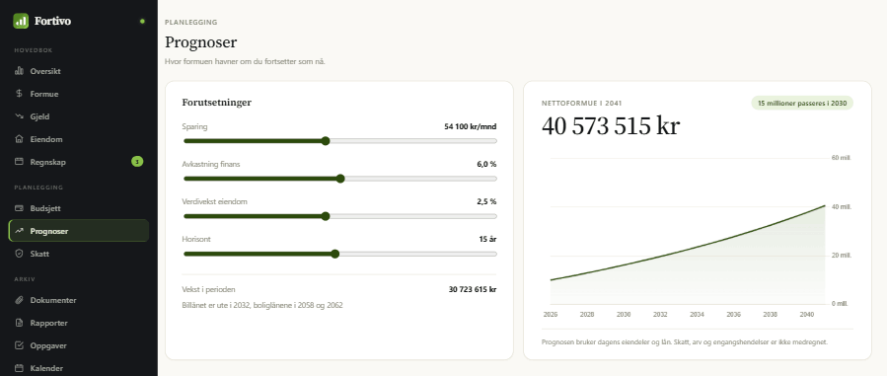This screenshot has width=887, height=376.
Task: Click the 54 100 kr/mnd savings value
Action: click(x=470, y=126)
